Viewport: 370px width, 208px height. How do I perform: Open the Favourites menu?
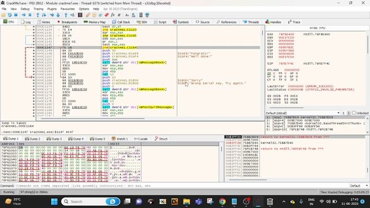click(68, 9)
